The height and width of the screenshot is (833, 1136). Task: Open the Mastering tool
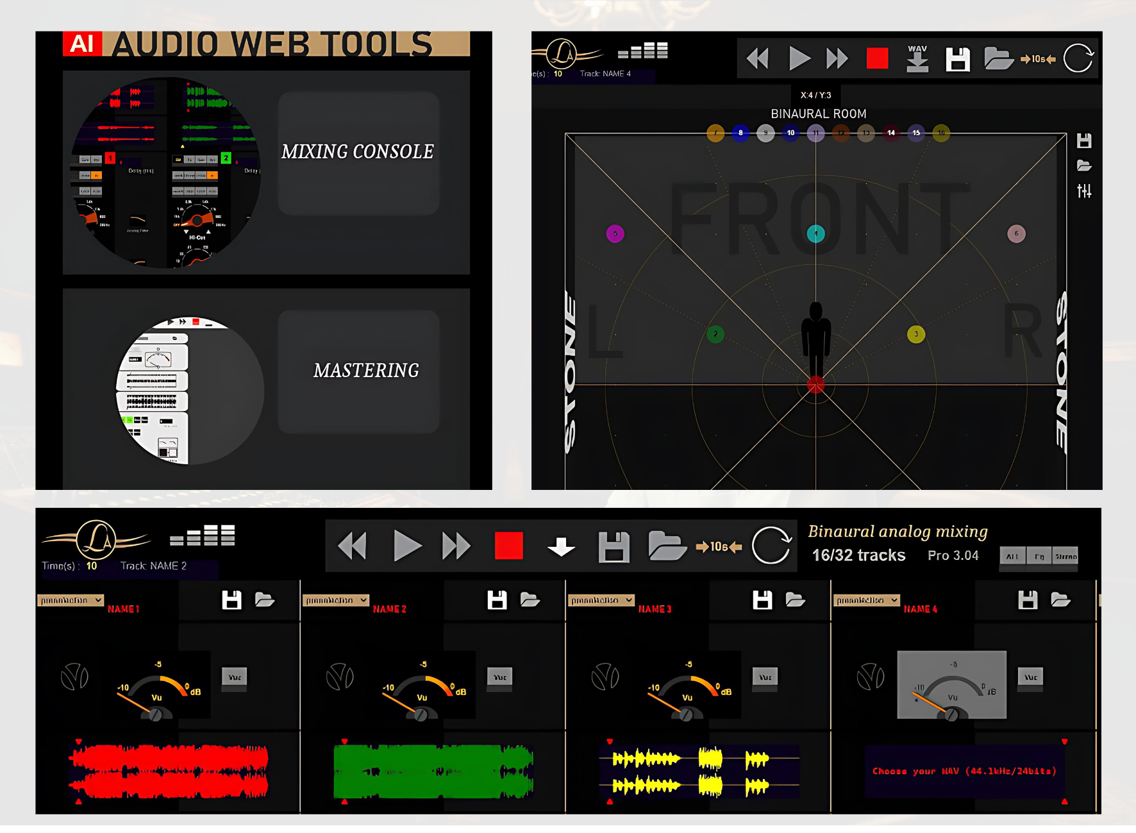pos(365,371)
